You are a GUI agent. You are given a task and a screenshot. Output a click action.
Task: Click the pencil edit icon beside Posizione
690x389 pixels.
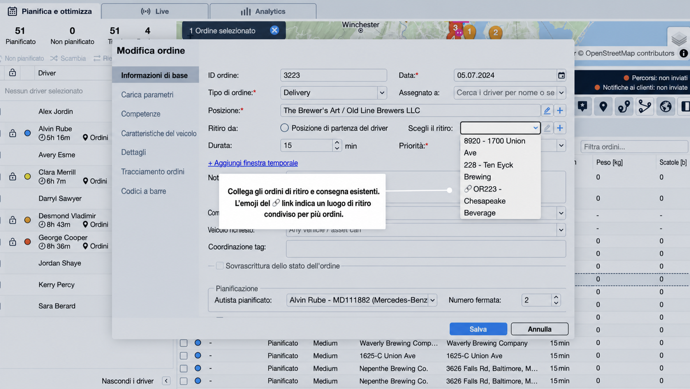coord(547,110)
